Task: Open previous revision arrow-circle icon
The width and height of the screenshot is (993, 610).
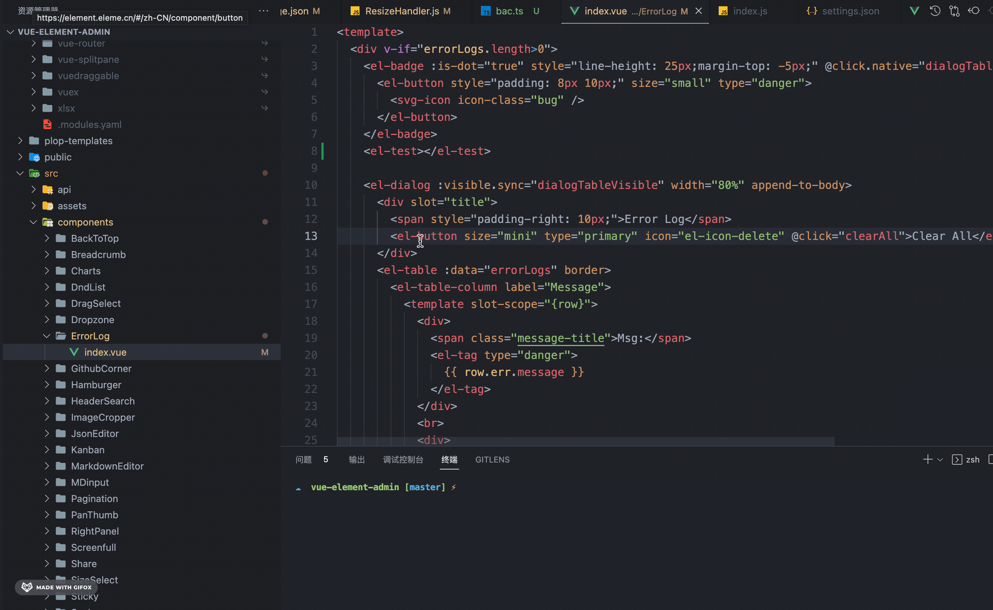Action: (974, 11)
